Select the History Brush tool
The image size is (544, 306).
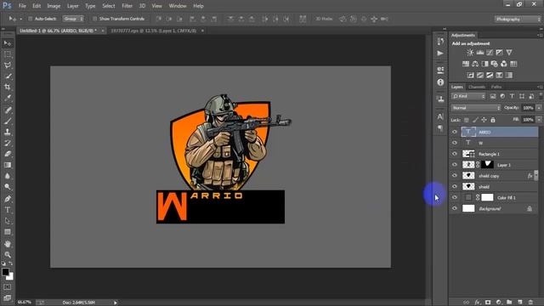coord(8,143)
